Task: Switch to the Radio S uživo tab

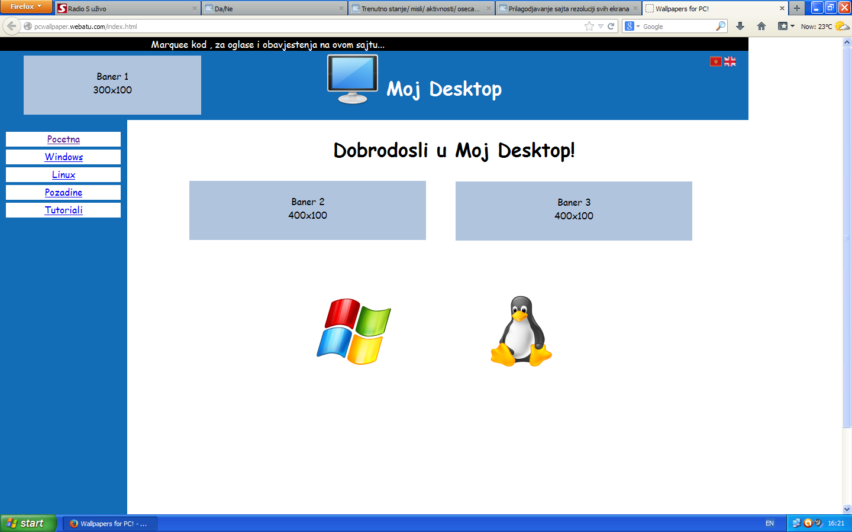Action: pos(128,8)
